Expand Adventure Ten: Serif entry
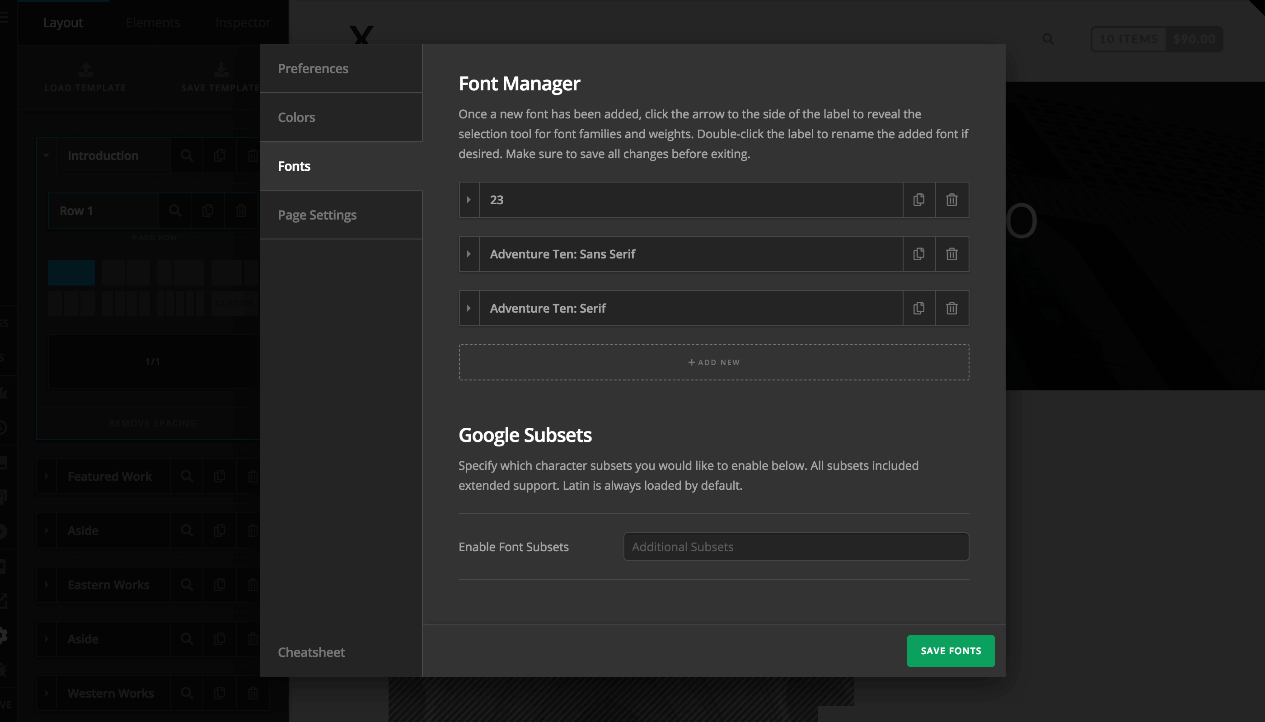This screenshot has width=1265, height=722. point(469,308)
